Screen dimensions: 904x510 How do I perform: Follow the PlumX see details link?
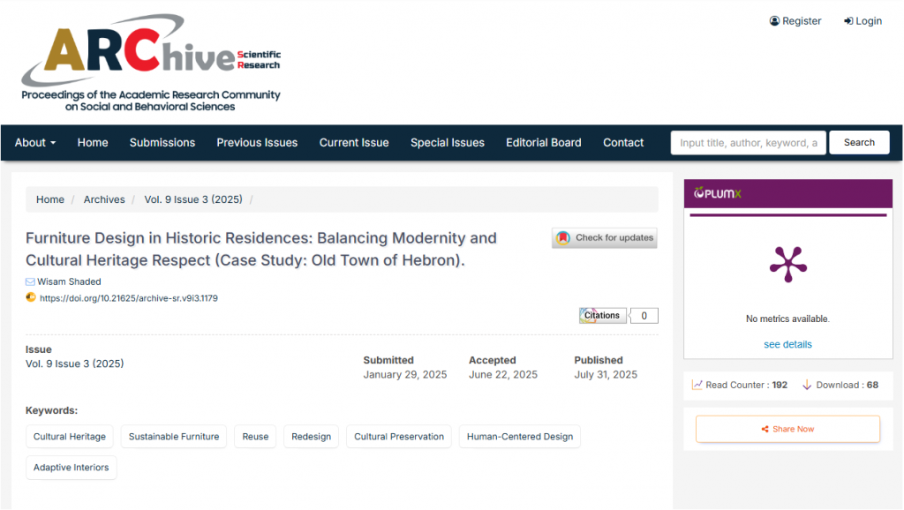click(787, 344)
